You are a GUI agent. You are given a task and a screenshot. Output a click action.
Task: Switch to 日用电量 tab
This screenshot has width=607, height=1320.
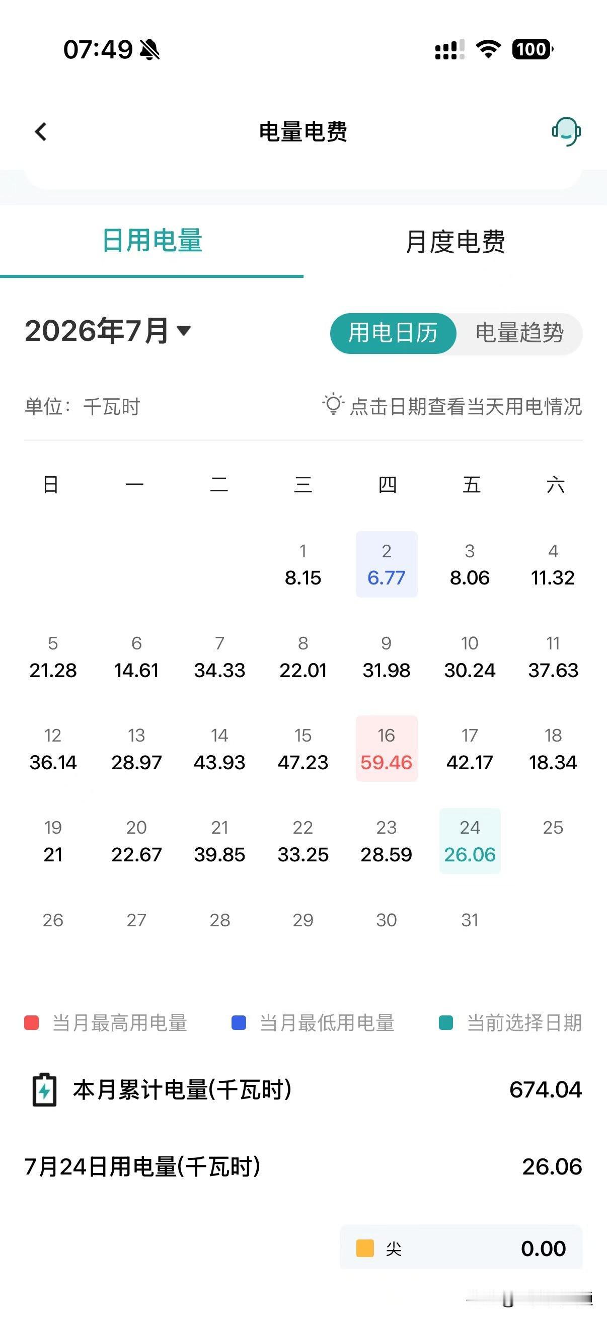point(152,240)
